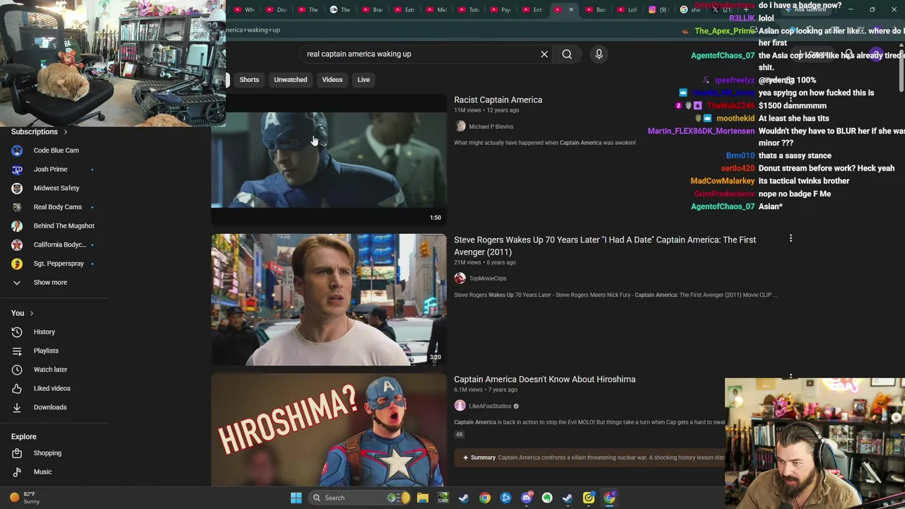Filter results by Videos chip
Screen dimensions: 905x509
(332, 80)
